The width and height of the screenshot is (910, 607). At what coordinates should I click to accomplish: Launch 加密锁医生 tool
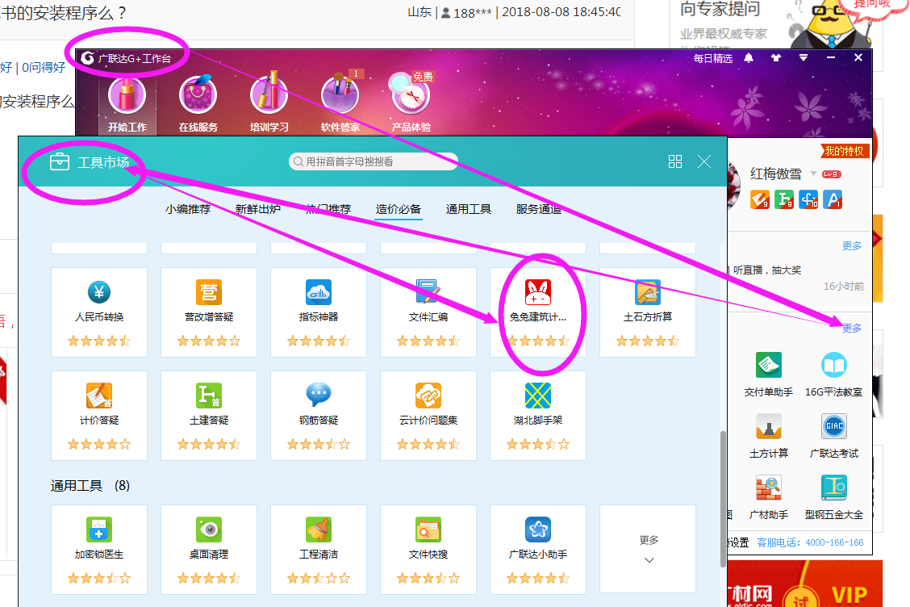[x=99, y=550]
